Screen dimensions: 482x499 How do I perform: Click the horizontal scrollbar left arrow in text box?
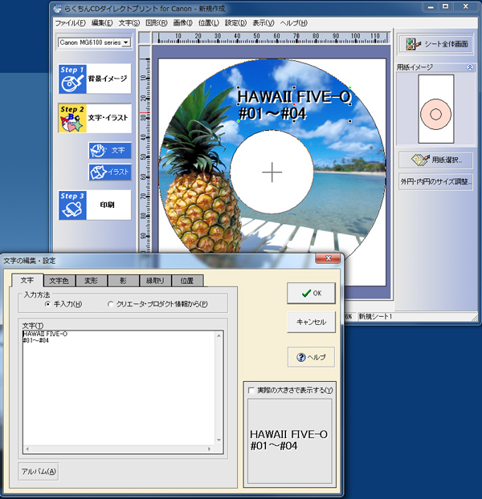pyautogui.click(x=27, y=449)
